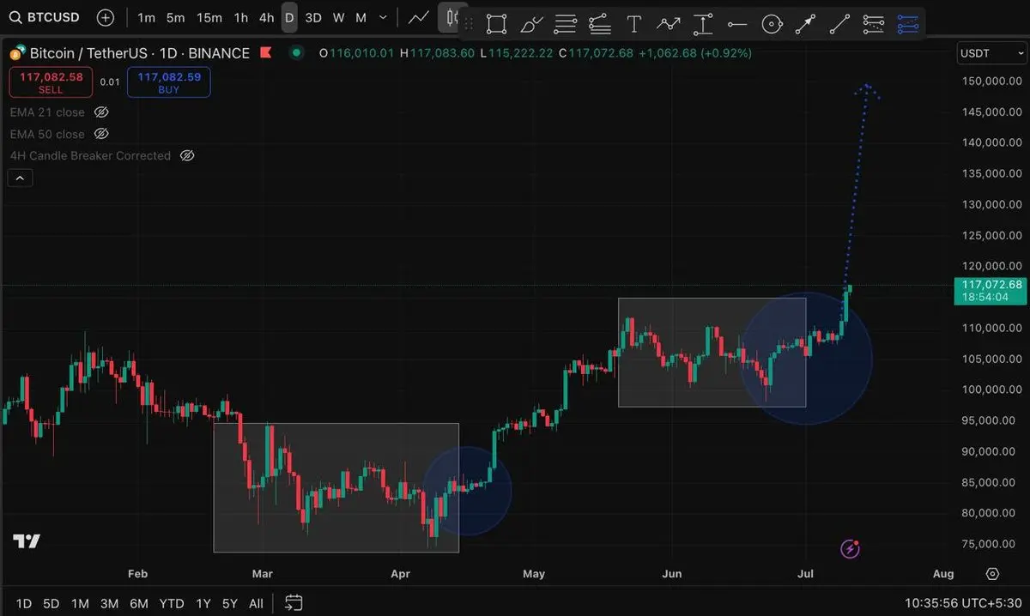The height and width of the screenshot is (616, 1030).
Task: Switch to the 5m timeframe
Action: 175,17
